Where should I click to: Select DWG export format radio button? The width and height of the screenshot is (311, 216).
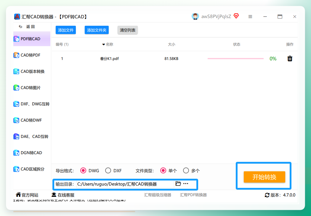(83, 171)
